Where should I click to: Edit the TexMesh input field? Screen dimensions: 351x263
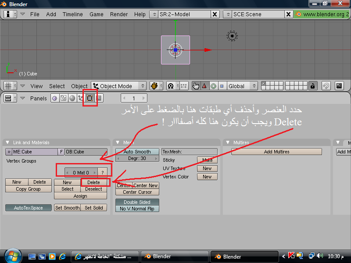(x=190, y=152)
